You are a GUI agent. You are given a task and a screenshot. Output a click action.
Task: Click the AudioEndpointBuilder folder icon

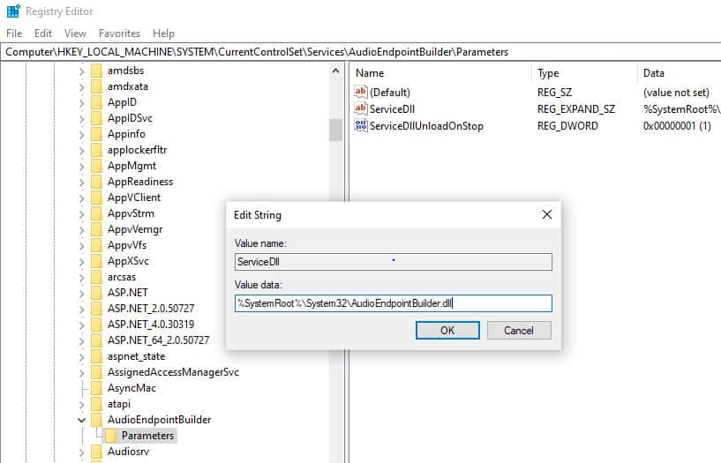(96, 420)
